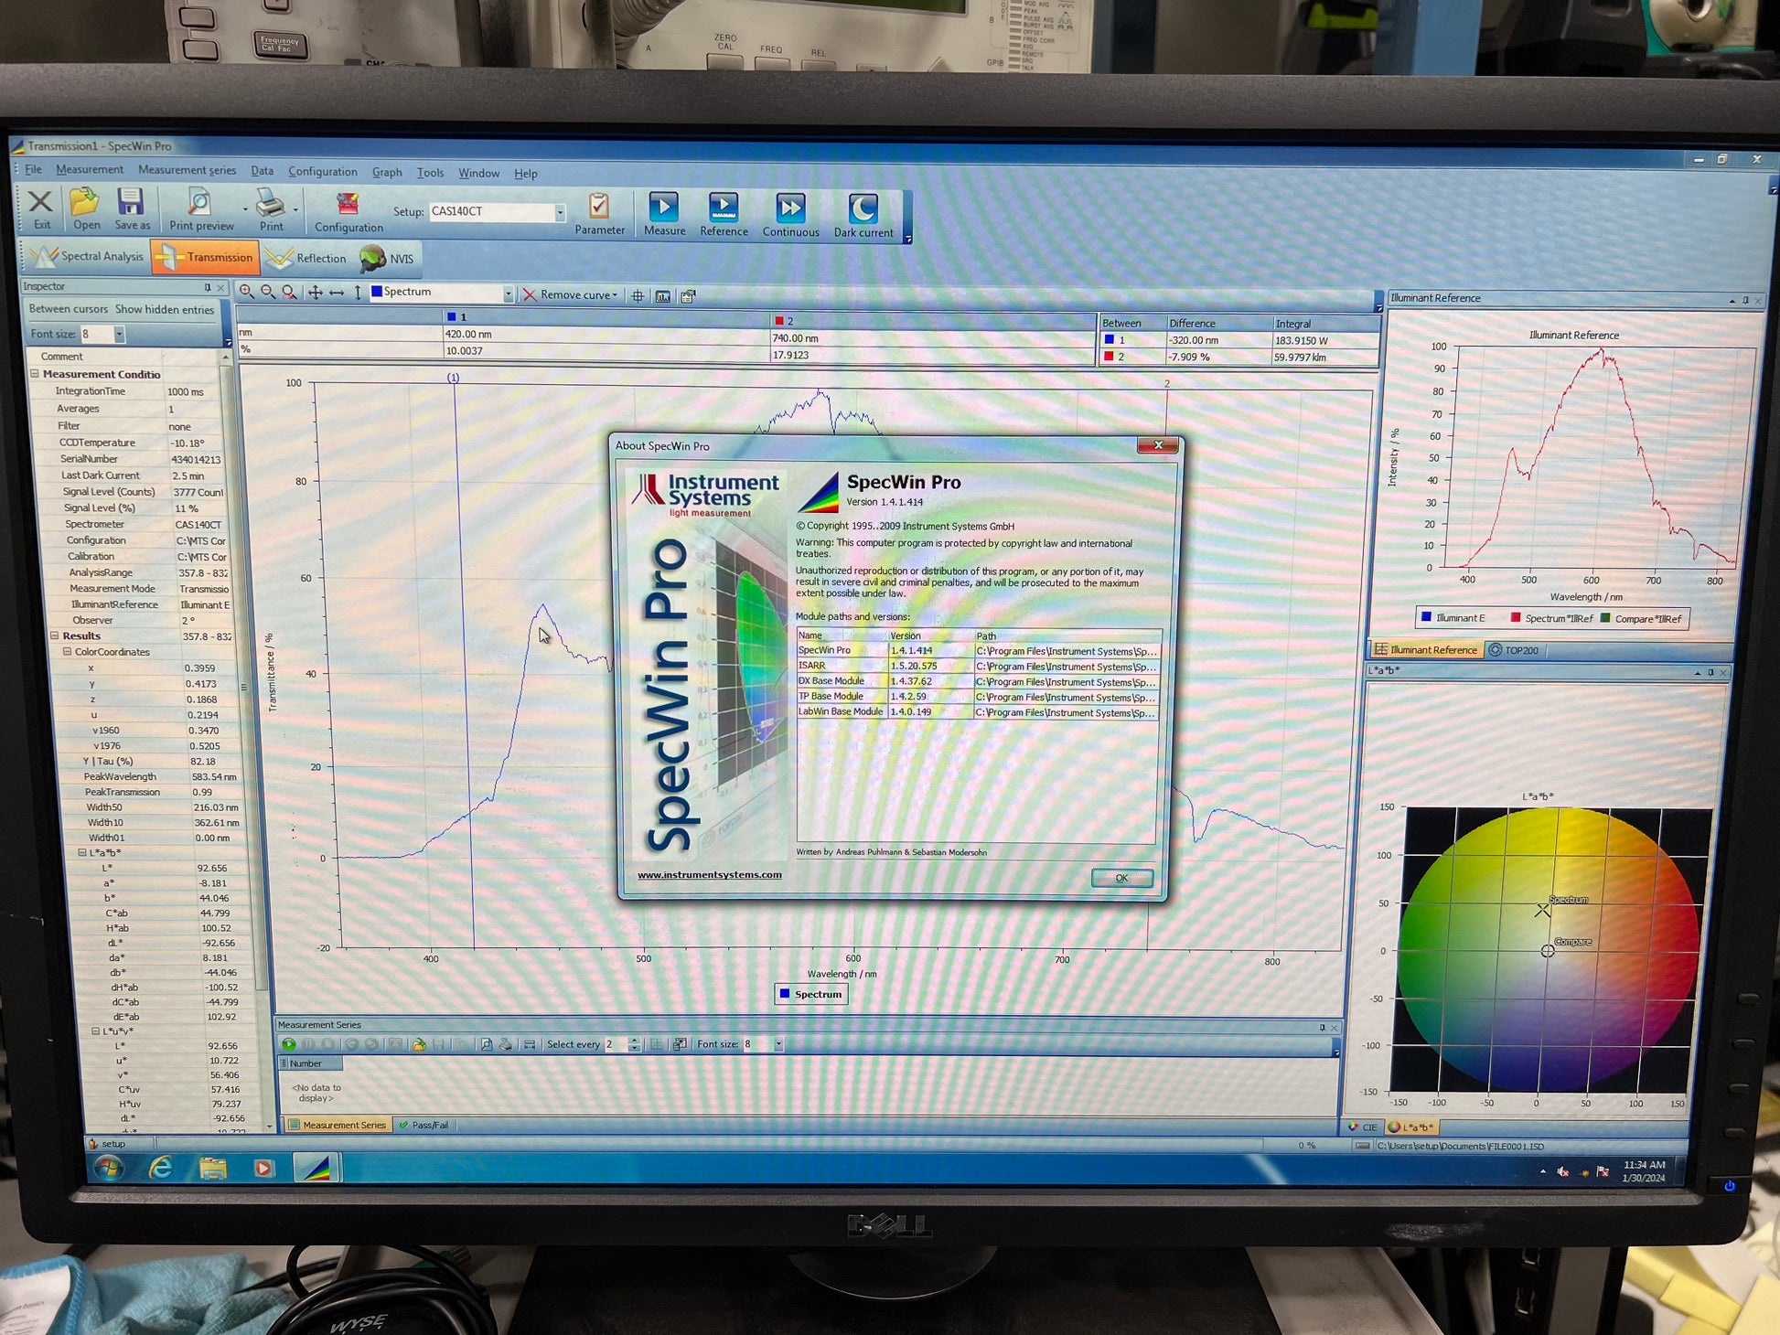Click the zoom in magnifier icon
Screen dimensions: 1780x1335
coord(247,292)
